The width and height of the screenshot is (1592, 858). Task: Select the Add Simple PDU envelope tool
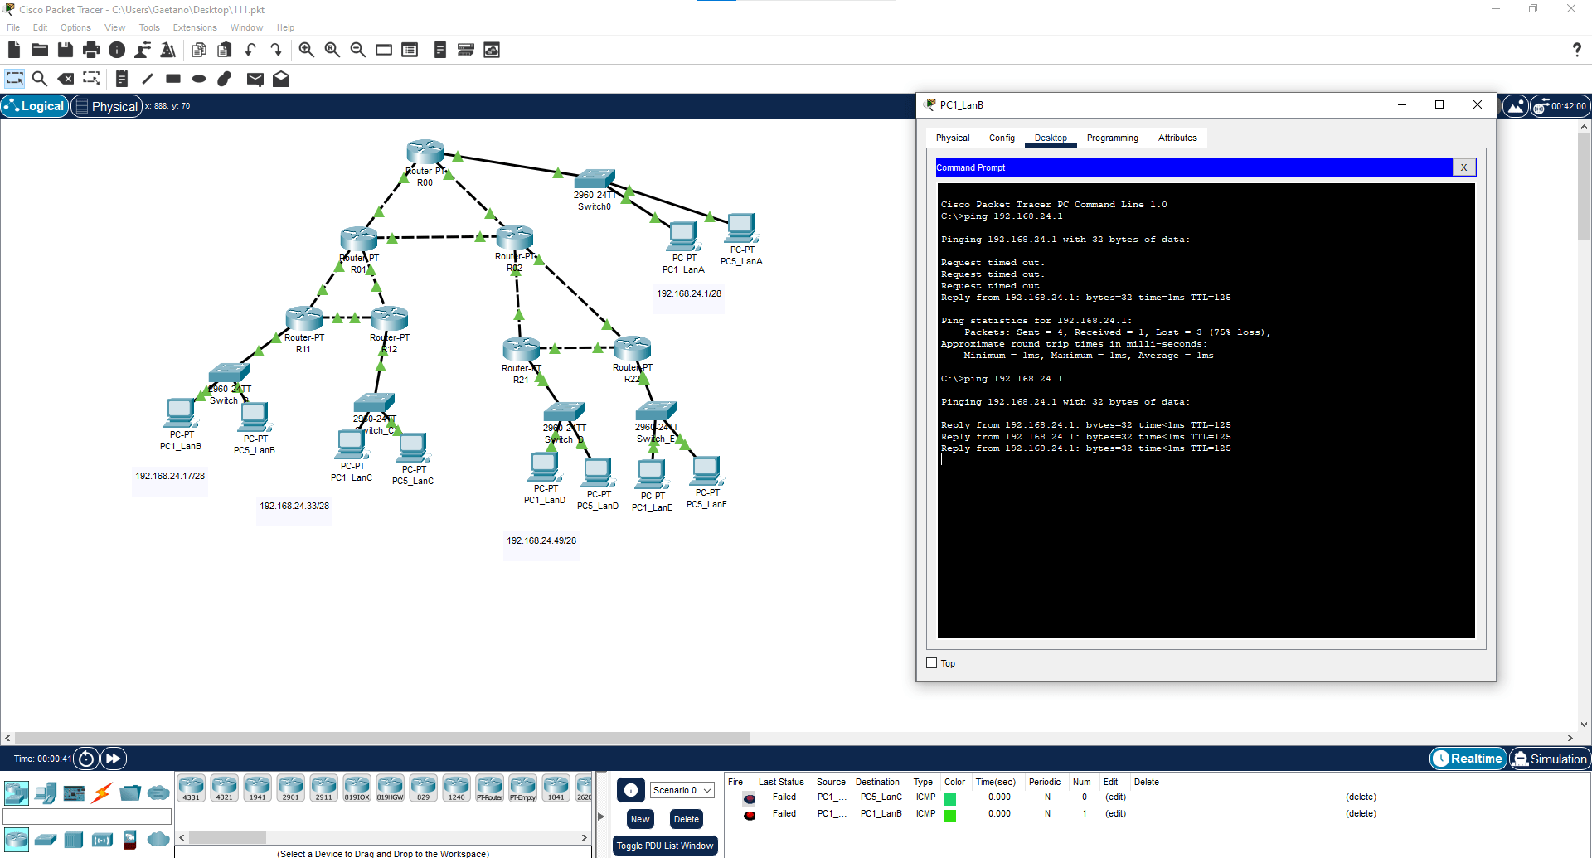[255, 79]
